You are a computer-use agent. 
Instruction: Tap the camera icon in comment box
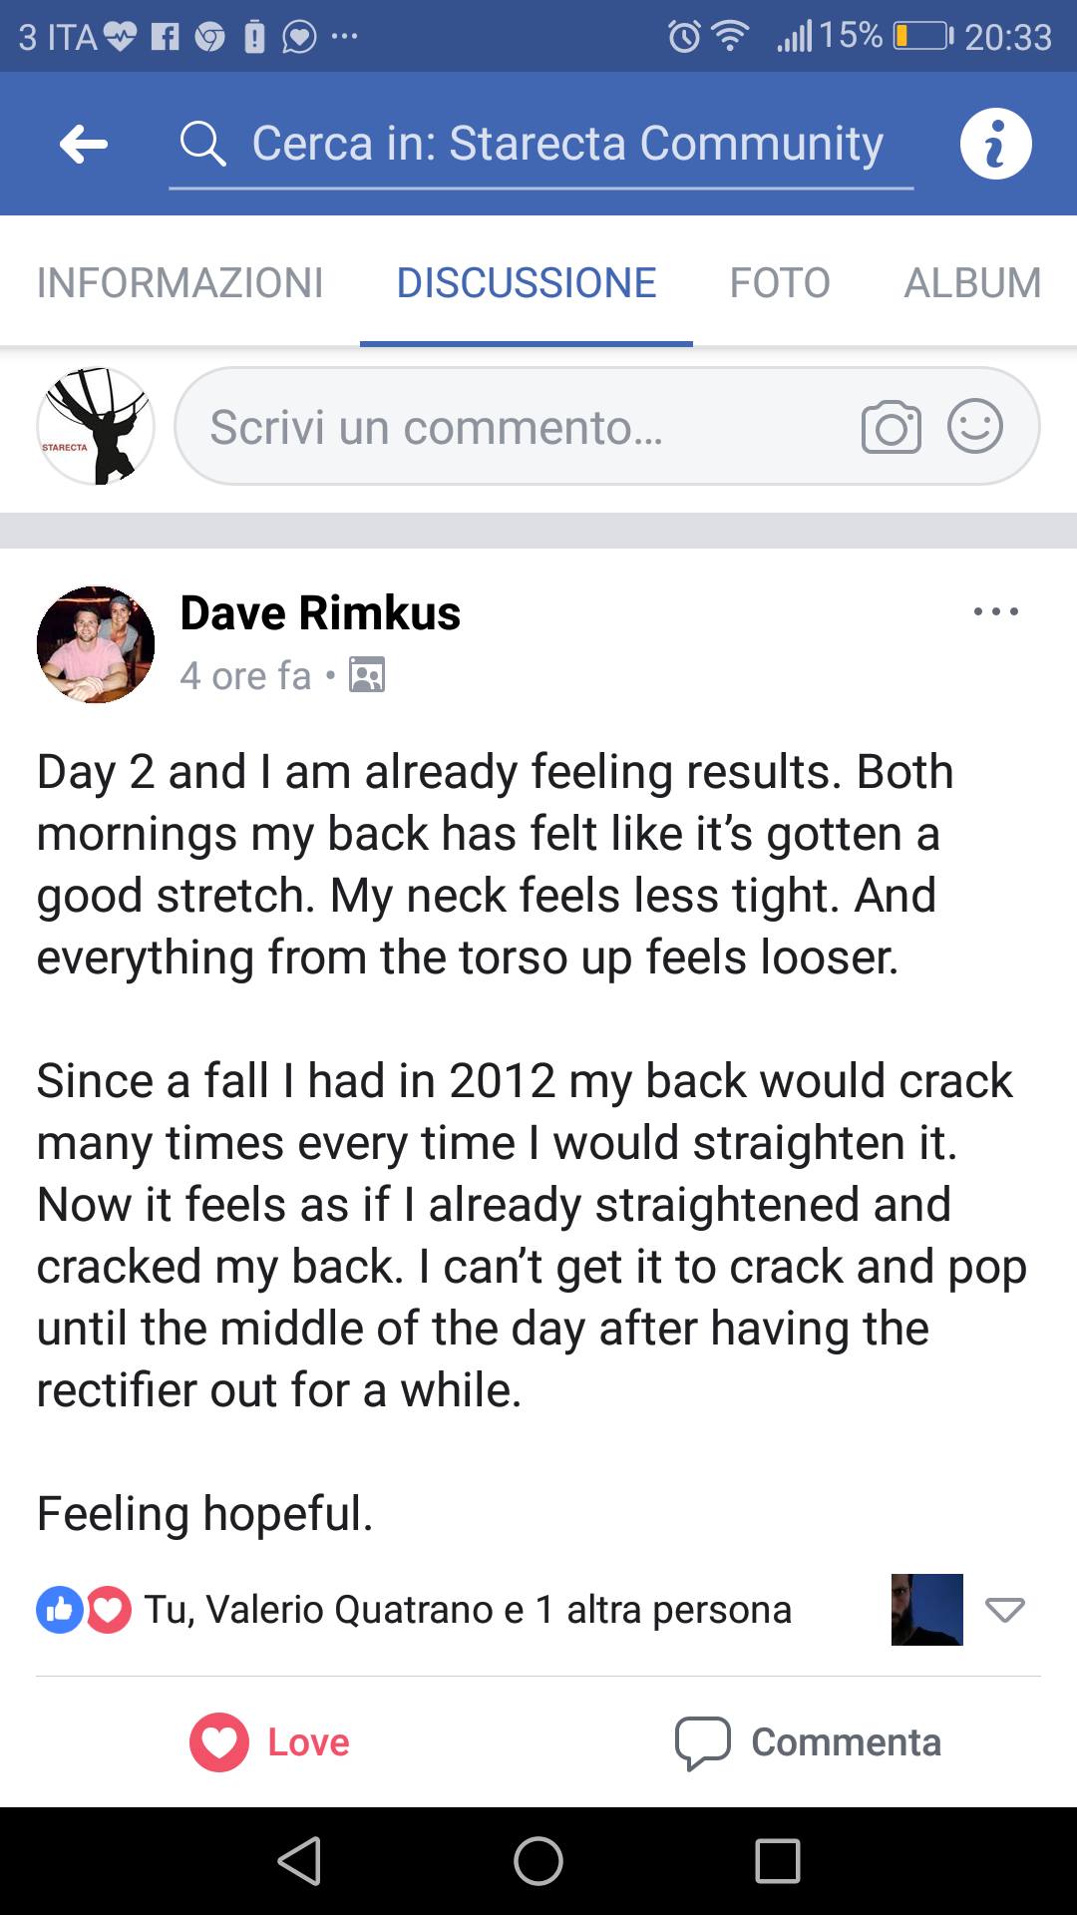[891, 428]
